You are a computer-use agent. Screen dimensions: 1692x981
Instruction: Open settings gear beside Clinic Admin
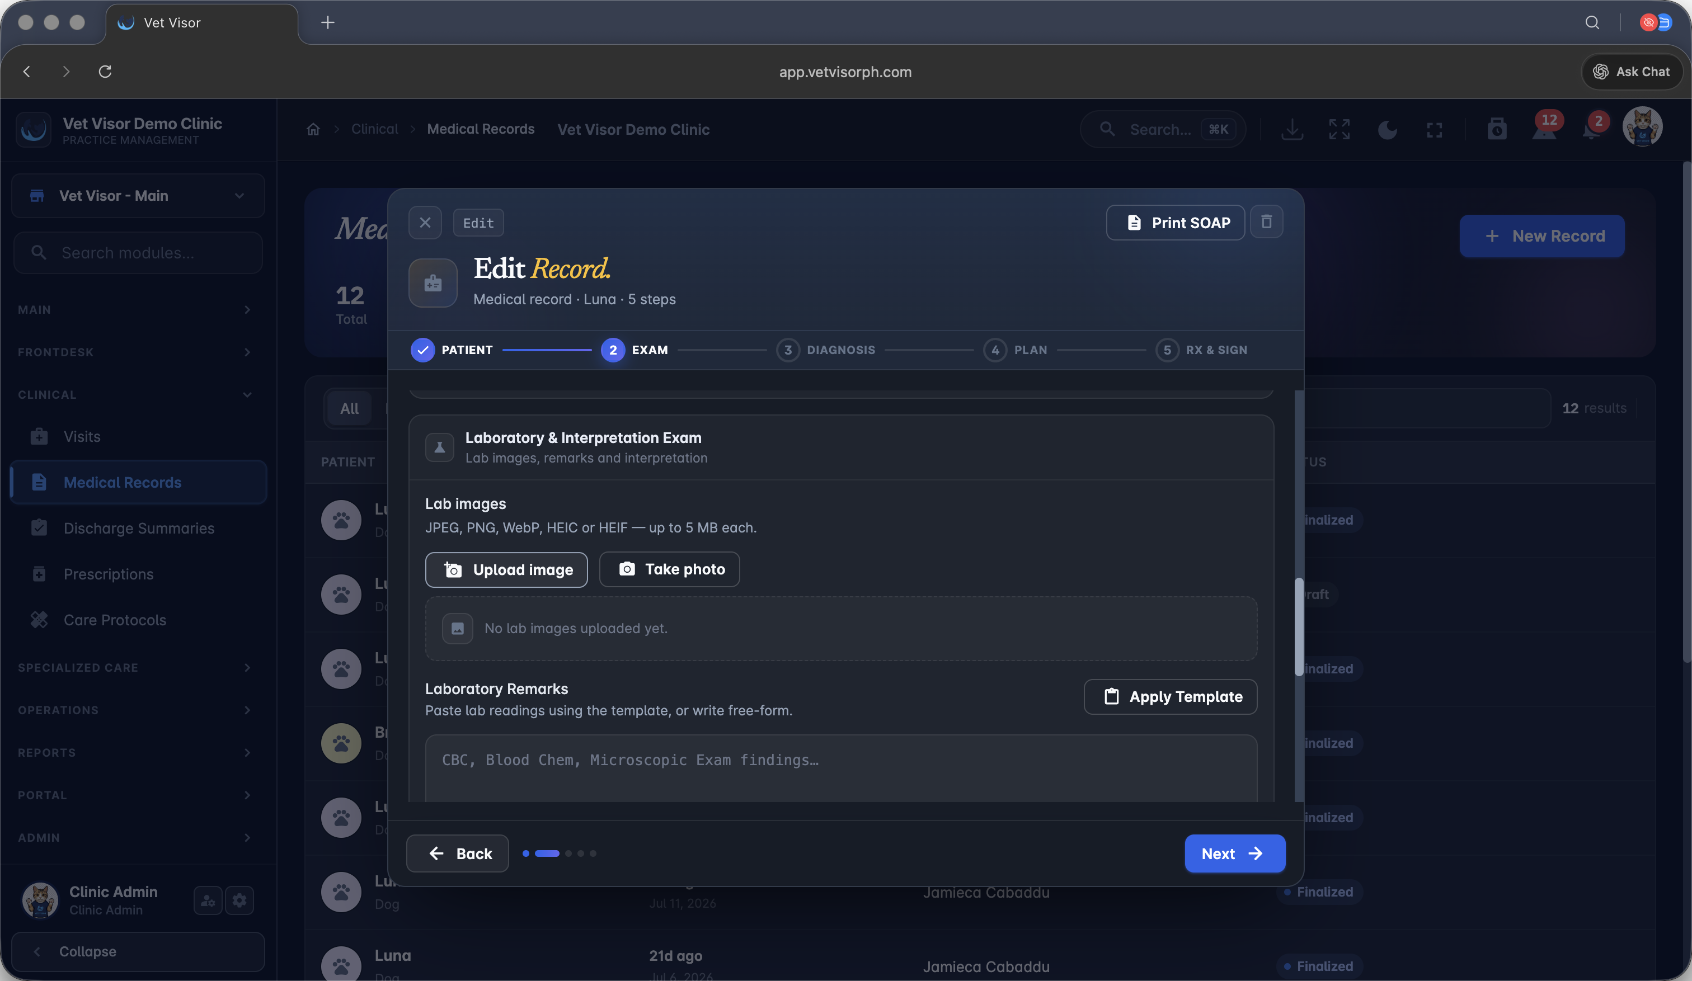pyautogui.click(x=239, y=900)
